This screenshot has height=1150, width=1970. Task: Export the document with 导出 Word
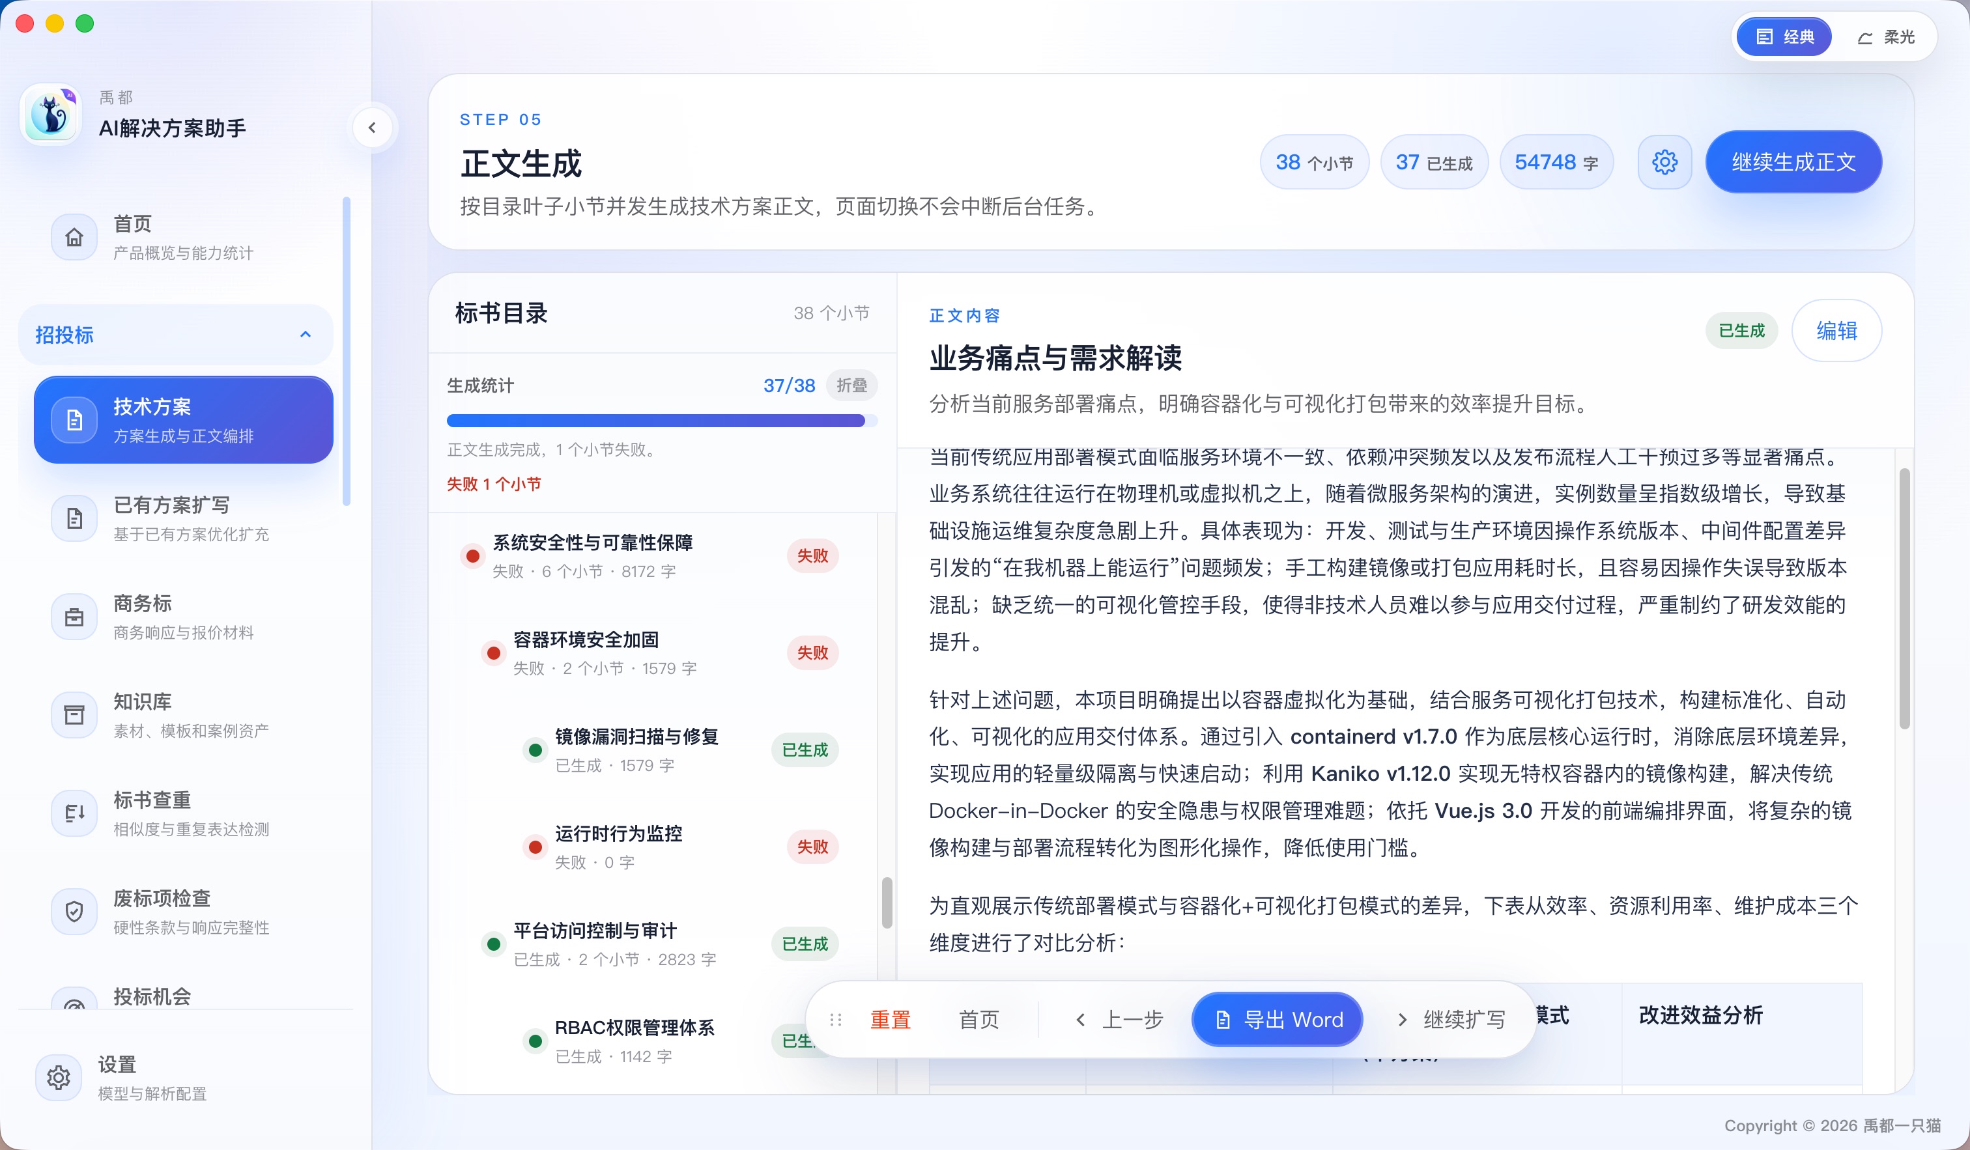point(1278,1020)
